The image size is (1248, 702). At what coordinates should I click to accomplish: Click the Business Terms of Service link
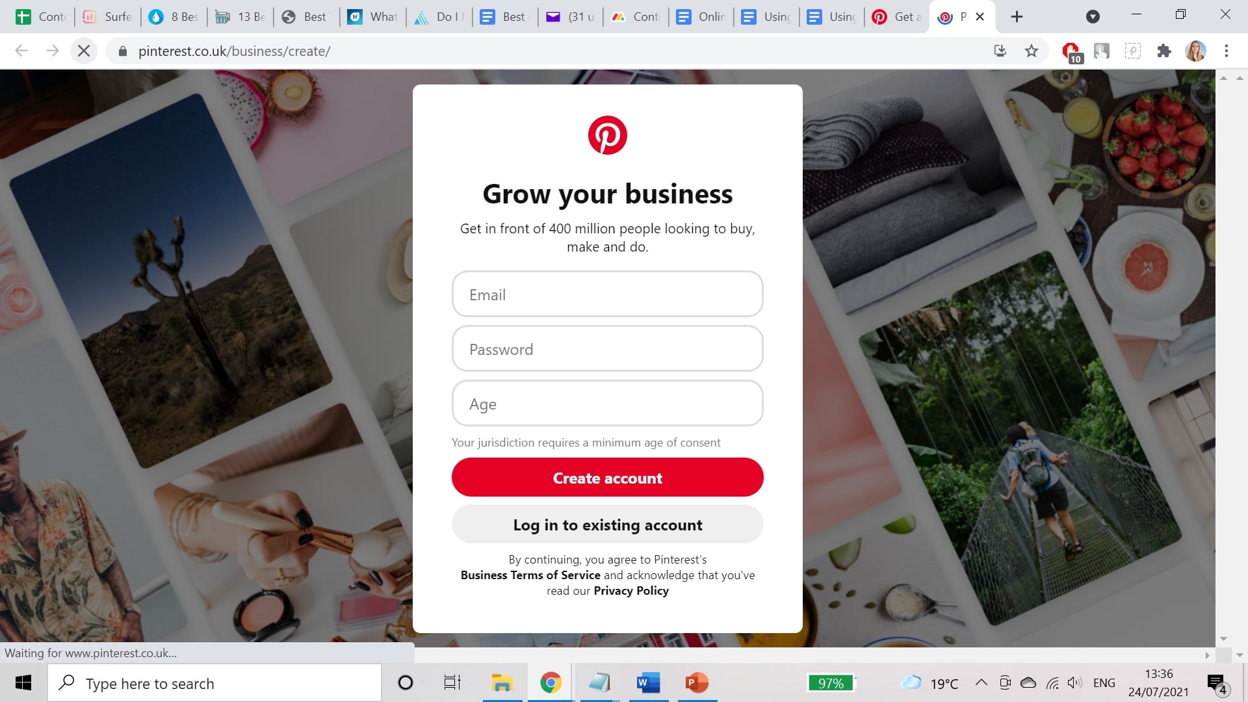pos(529,575)
